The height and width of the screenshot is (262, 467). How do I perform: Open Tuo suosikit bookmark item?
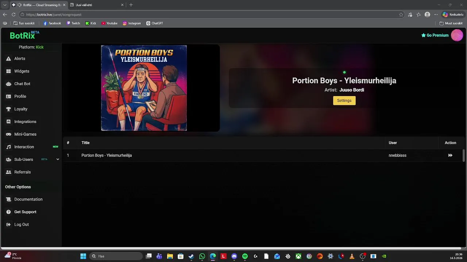[24, 23]
